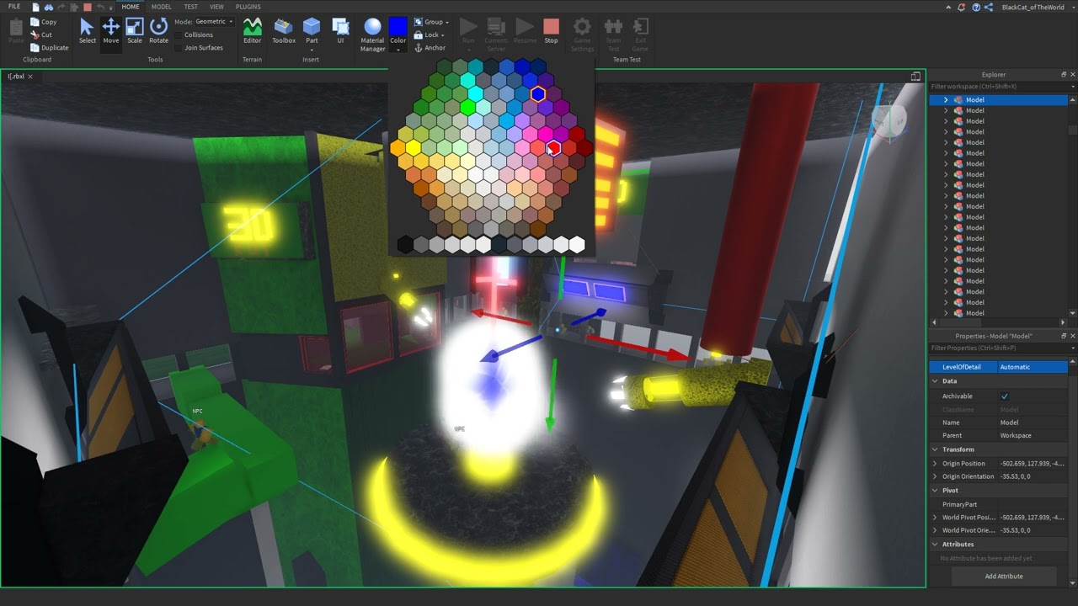
Task: Expand the Origin Position property
Action: (x=935, y=464)
